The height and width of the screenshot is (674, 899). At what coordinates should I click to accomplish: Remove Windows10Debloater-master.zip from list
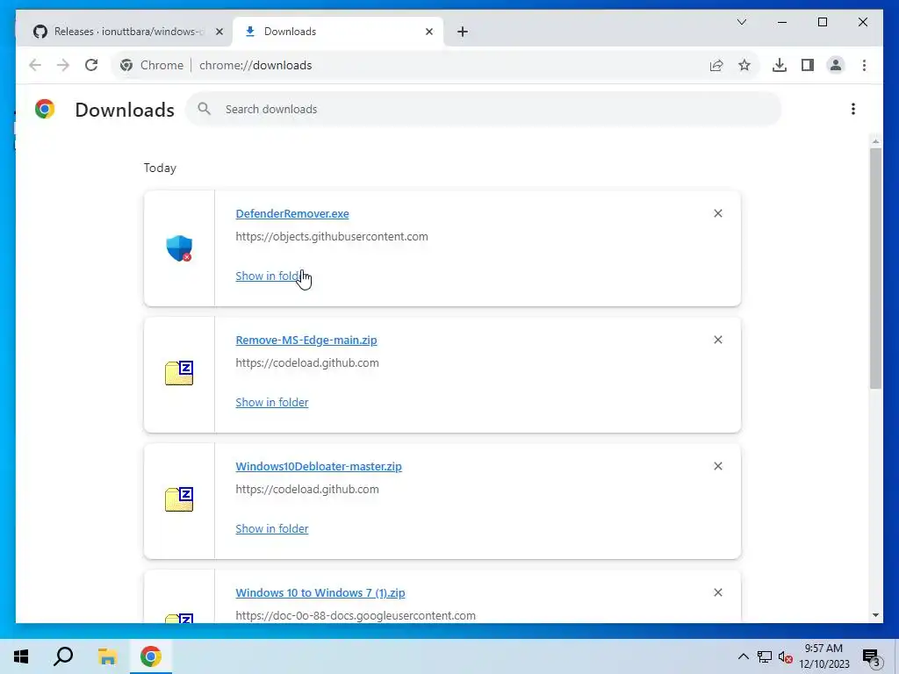tap(718, 466)
